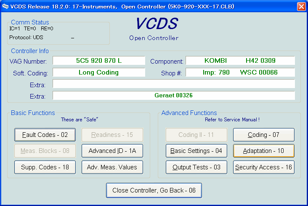Click the Advanced Functions group label
The height and width of the screenshot is (206, 308).
[189, 113]
